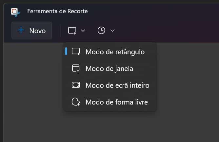Click the clock delay icon in toolbar
Image resolution: width=219 pixels, height=142 pixels.
click(x=102, y=31)
